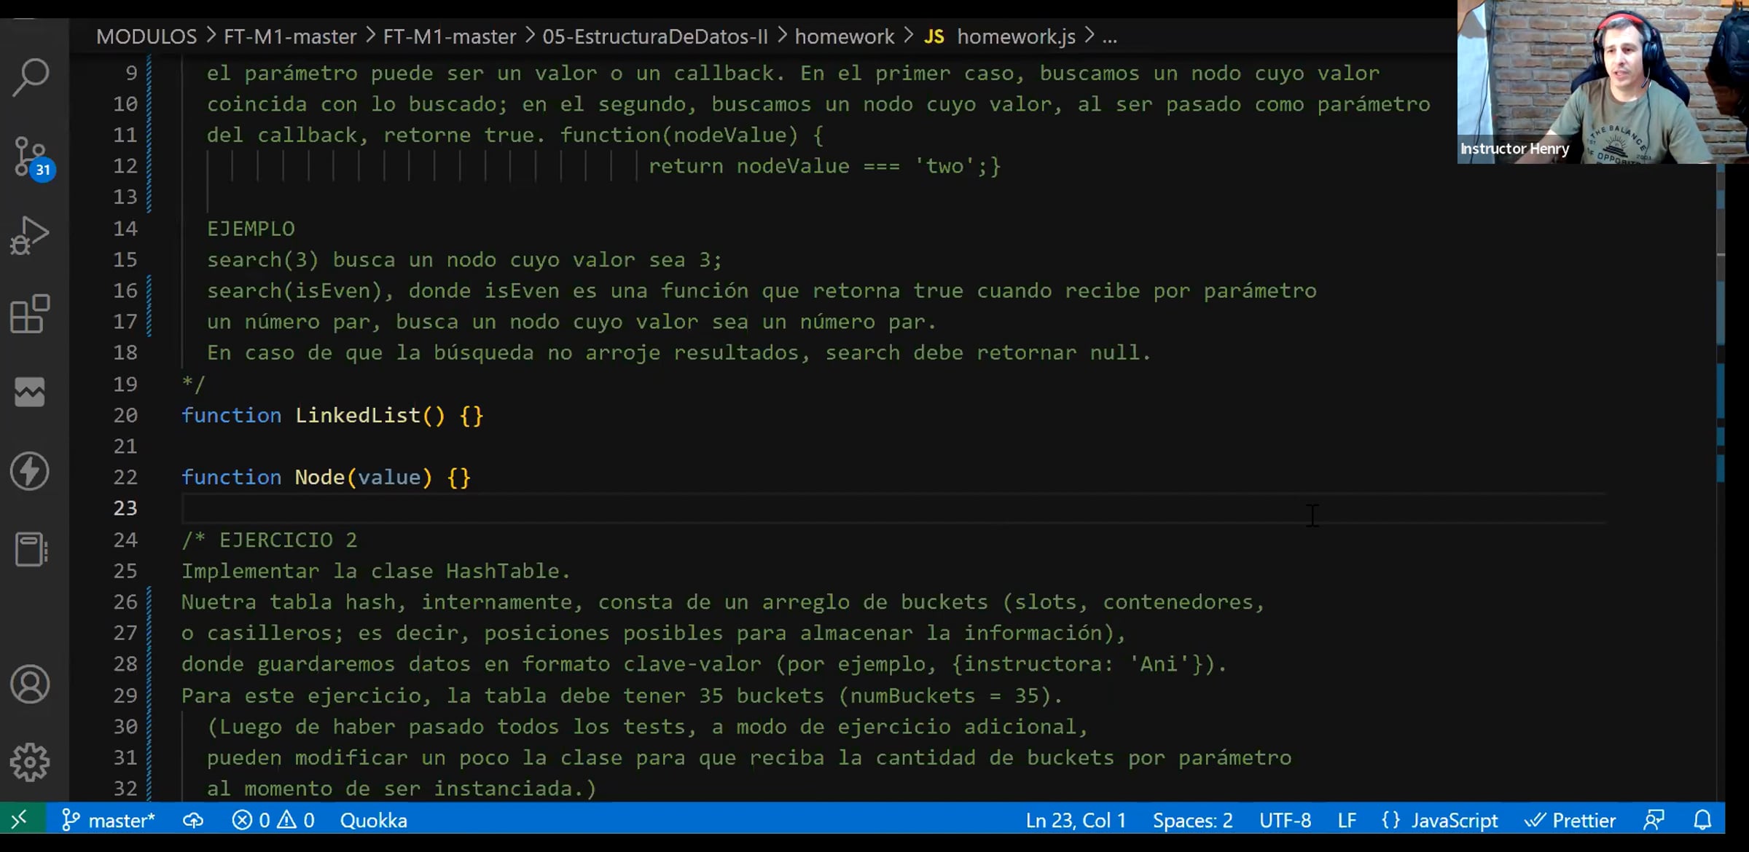Image resolution: width=1749 pixels, height=852 pixels.
Task: Open Source Control with 31 changes
Action: point(31,157)
